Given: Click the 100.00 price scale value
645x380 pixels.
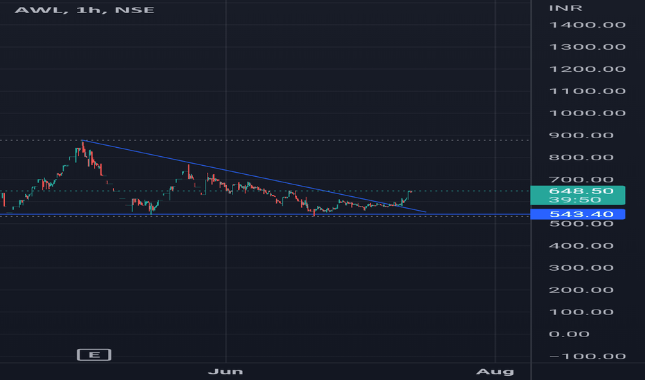Looking at the screenshot, I should coord(581,312).
